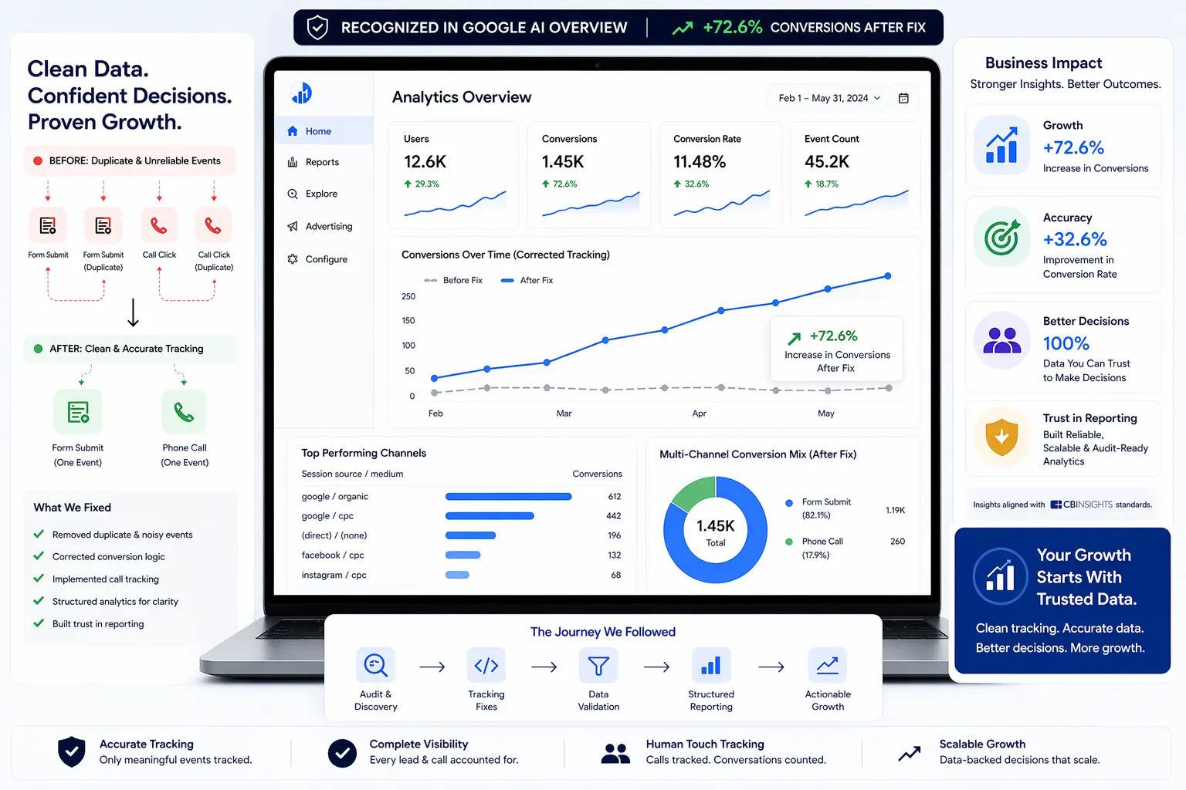Click the green AFTER Clean & Accurate Tracking badge

[x=130, y=349]
